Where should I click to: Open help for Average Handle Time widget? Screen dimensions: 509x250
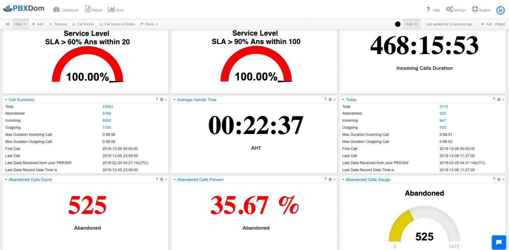point(325,100)
